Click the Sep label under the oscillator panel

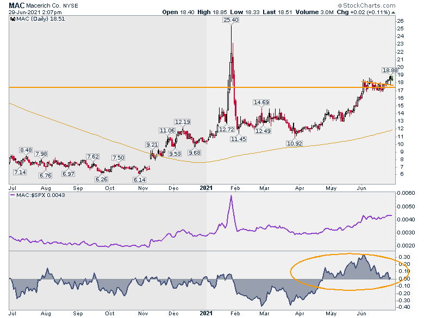(x=78, y=314)
